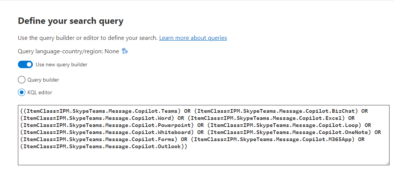Open the query language-country/region picker icon
394x172 pixels.
click(125, 51)
